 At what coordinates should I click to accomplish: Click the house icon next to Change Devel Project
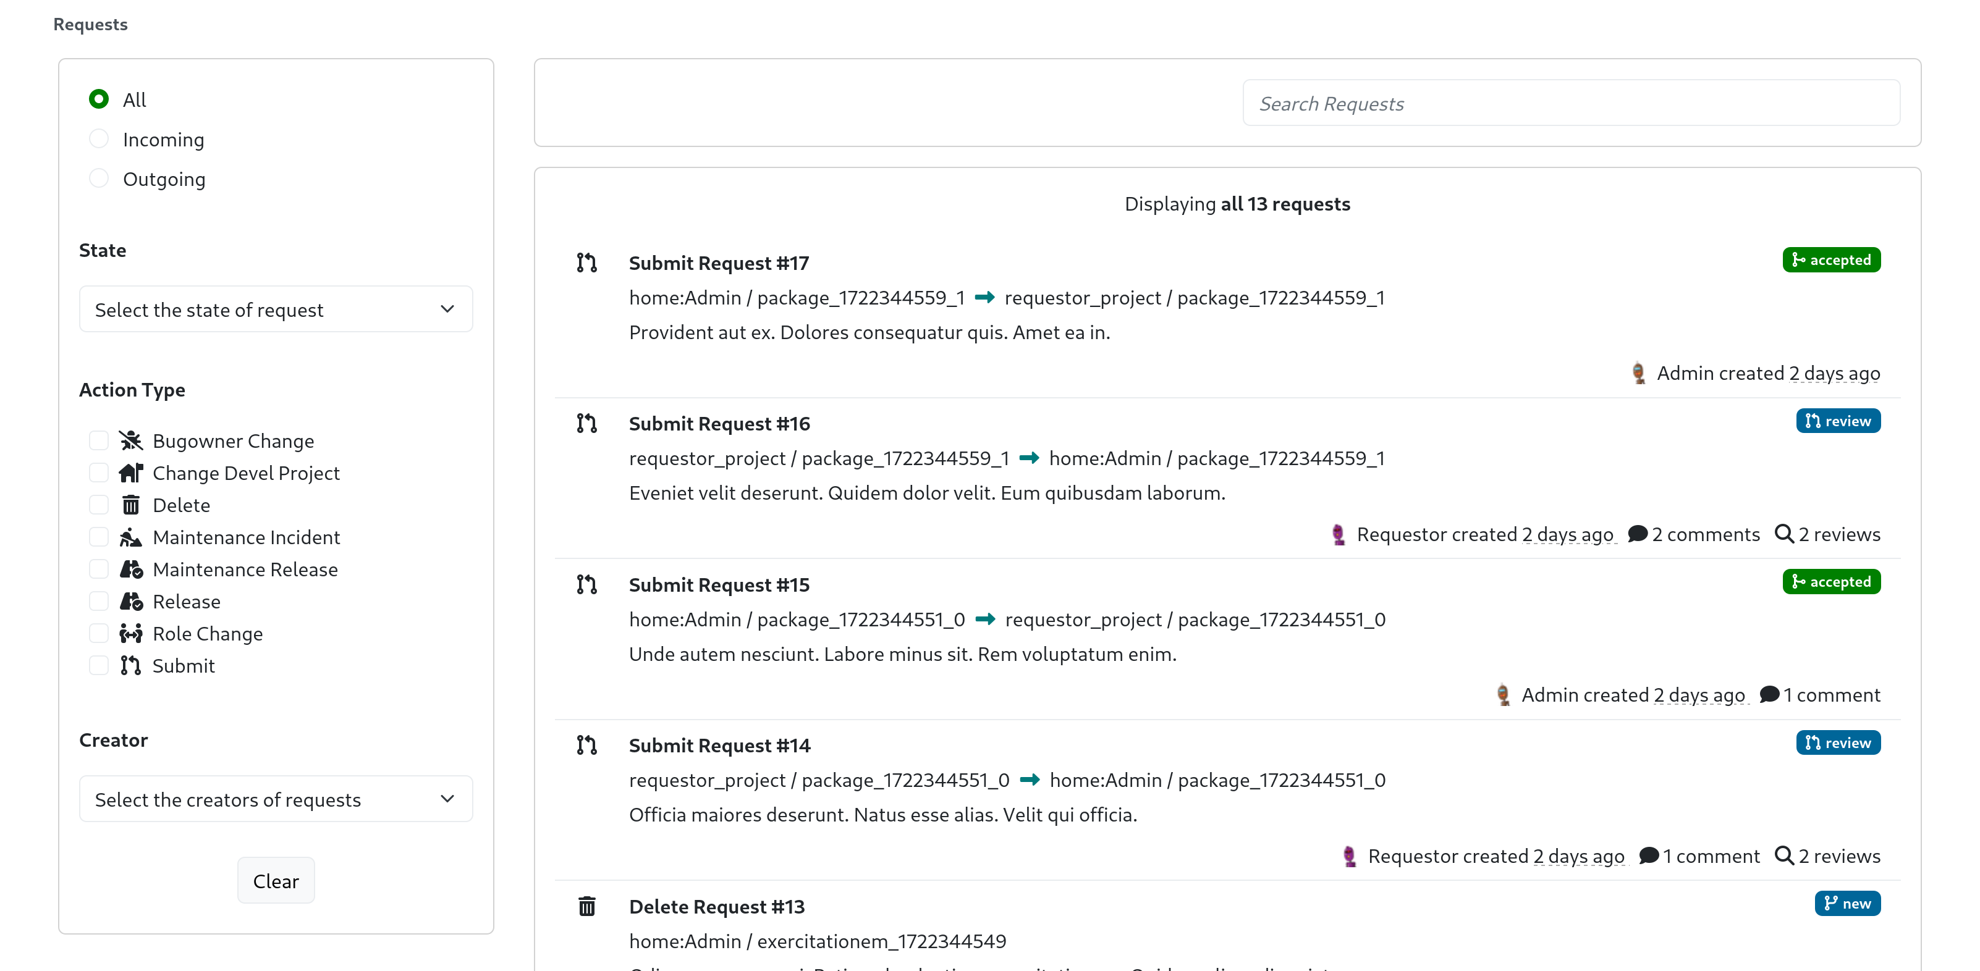[130, 473]
